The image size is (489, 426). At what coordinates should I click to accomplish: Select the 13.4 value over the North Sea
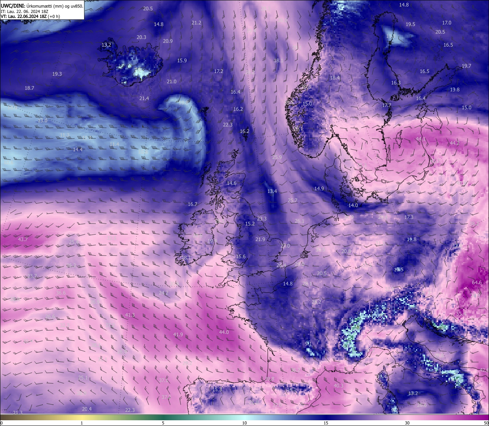272,191
